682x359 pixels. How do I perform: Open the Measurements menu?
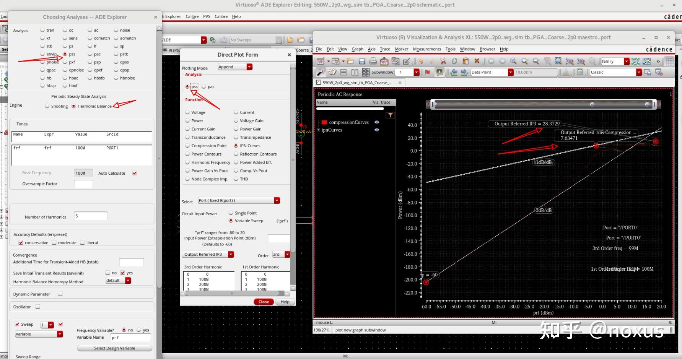pos(427,49)
